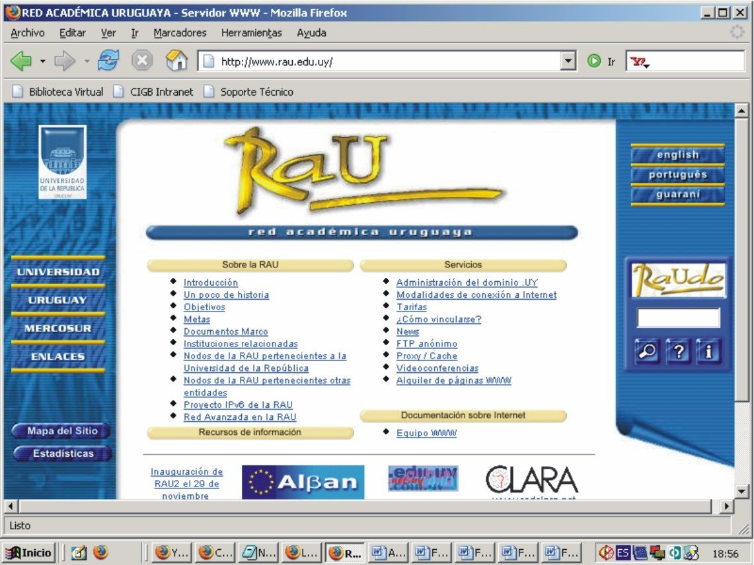Image resolution: width=754 pixels, height=565 pixels.
Task: Open the Marcadores menu
Action: point(180,33)
